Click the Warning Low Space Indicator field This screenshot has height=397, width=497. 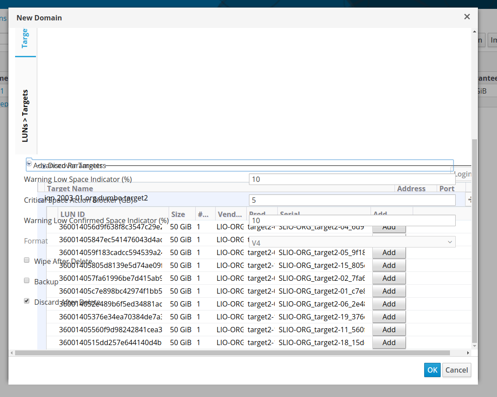tap(352, 179)
